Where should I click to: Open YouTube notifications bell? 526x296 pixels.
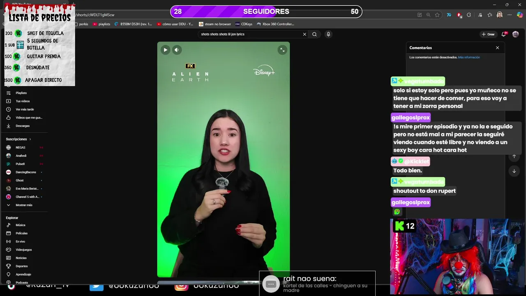click(504, 34)
